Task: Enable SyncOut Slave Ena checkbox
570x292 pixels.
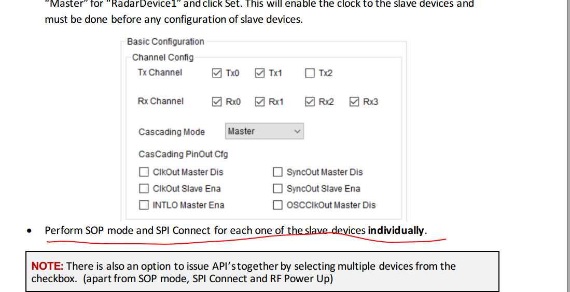Action: pos(277,188)
